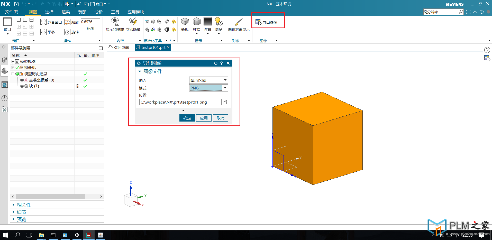Click the tag icon in standardization tools
This screenshot has height=240, width=492.
click(167, 22)
